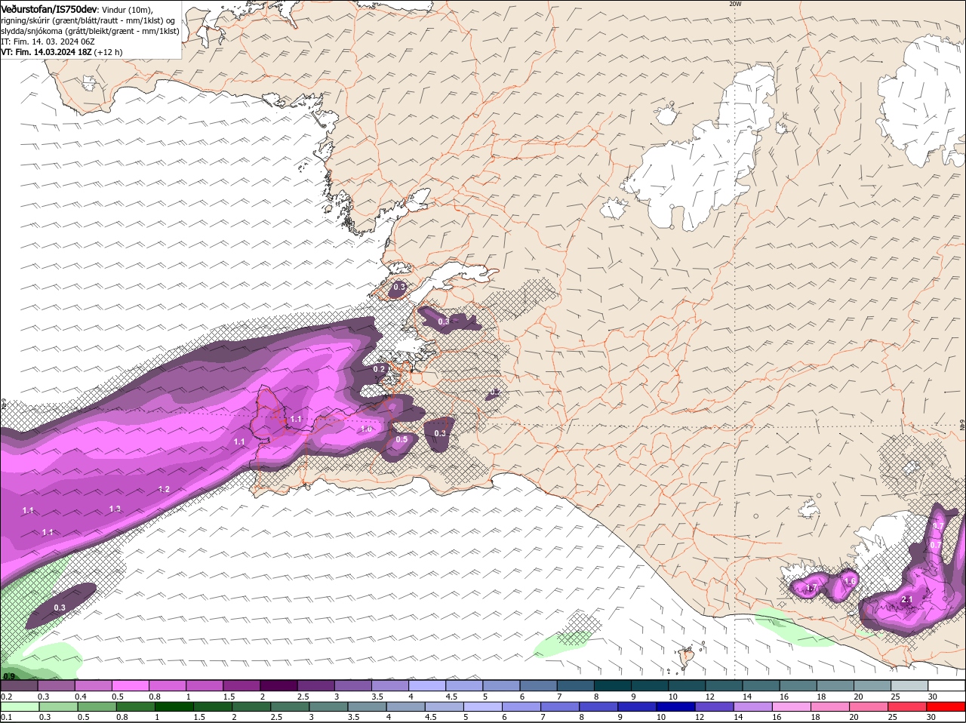The image size is (966, 723).
Task: Click the lower scale pale green swatch starting at 0.1
Action: (19, 706)
